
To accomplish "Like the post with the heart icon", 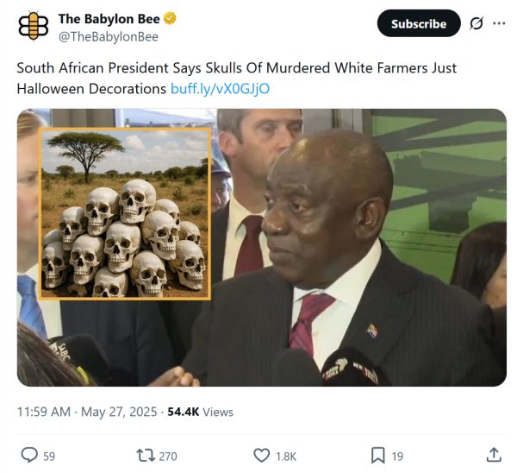I will (x=262, y=455).
